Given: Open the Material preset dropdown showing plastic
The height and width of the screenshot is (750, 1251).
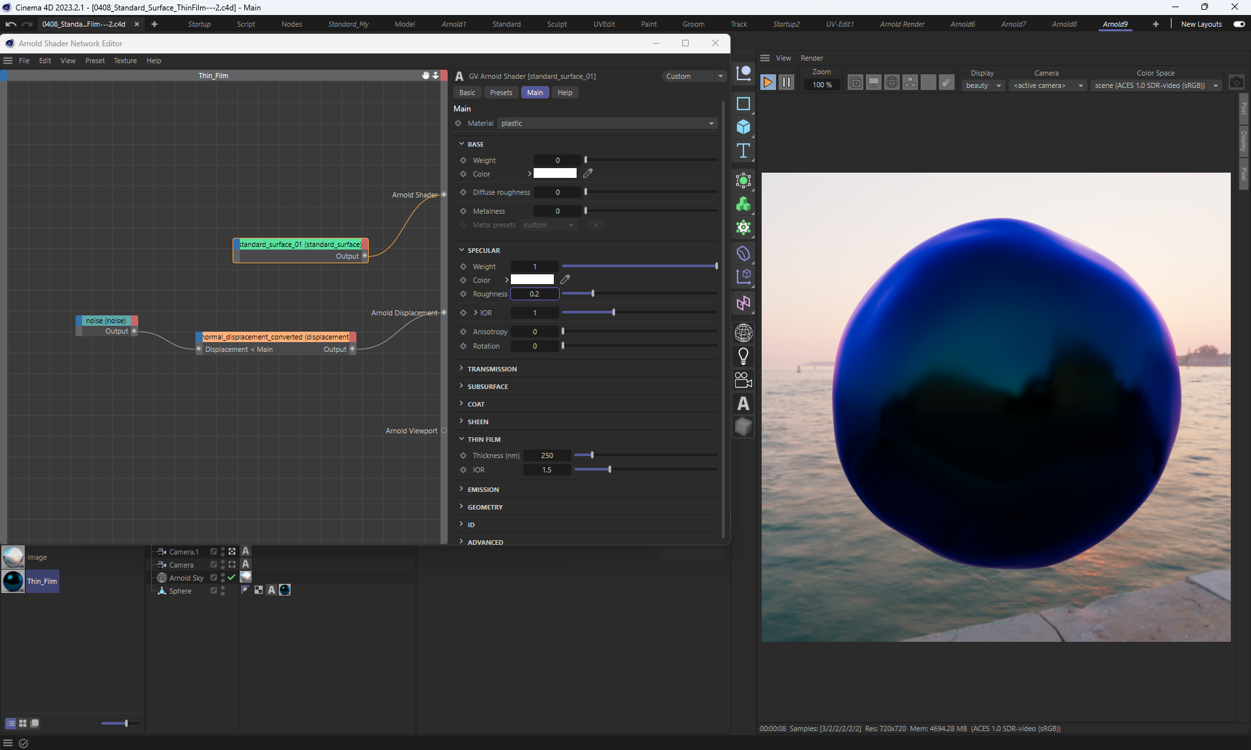Looking at the screenshot, I should [x=607, y=123].
